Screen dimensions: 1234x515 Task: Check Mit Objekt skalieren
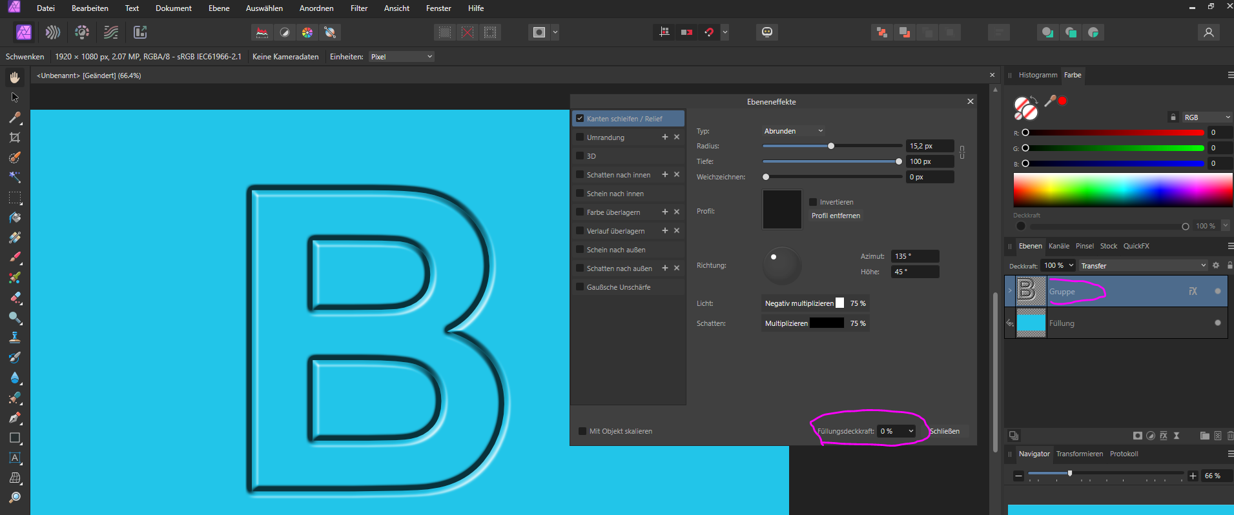[x=582, y=431]
